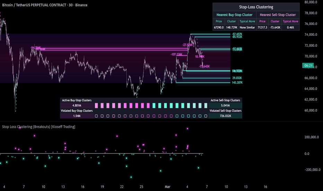Click the Active Sell-Stop Clusters 5.041M value

[225, 105]
